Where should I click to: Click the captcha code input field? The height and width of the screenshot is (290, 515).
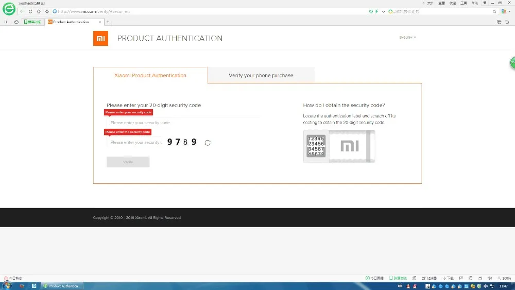click(134, 142)
